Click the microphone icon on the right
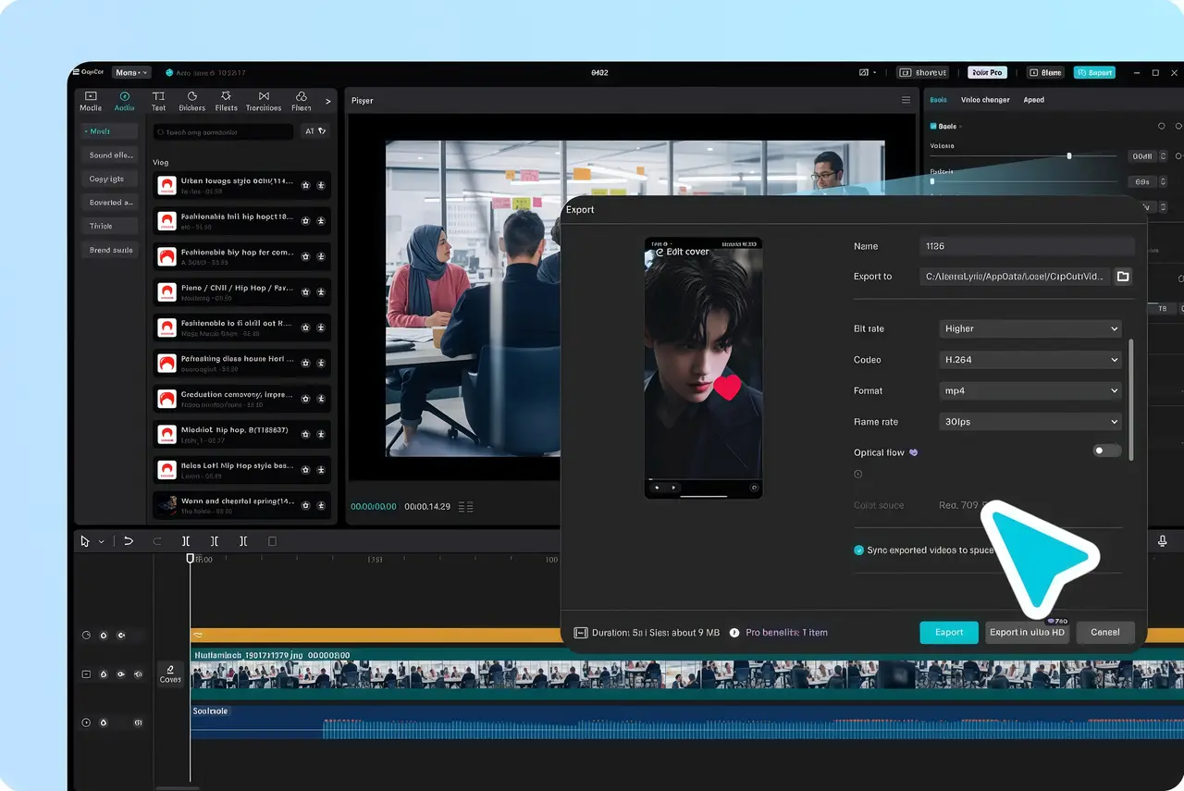The height and width of the screenshot is (791, 1184). pyautogui.click(x=1163, y=540)
